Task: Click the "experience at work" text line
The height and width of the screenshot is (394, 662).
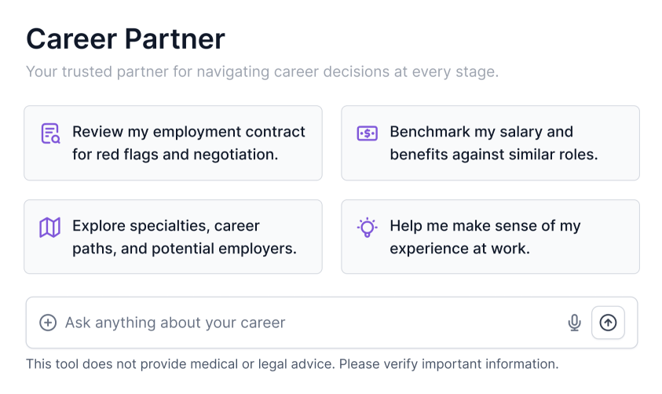Action: [x=459, y=249]
